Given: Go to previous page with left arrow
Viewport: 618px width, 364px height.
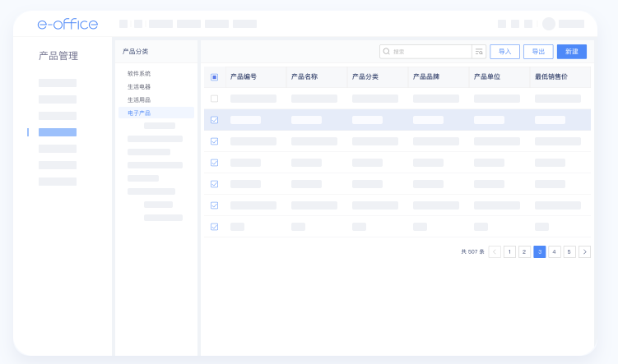Looking at the screenshot, I should pyautogui.click(x=495, y=251).
